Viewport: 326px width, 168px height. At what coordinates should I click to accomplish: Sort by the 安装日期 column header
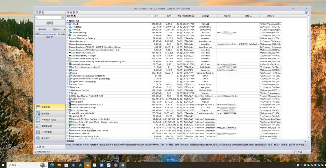click(188, 16)
